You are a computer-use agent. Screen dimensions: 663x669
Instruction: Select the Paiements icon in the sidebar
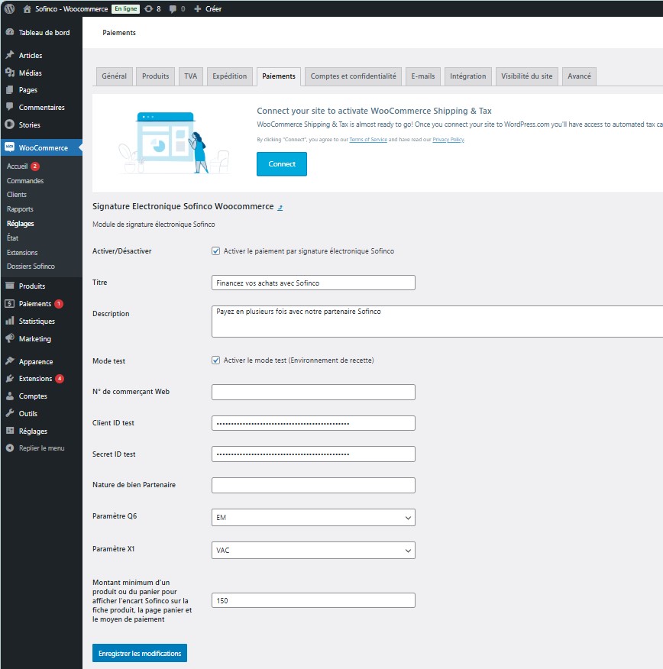pyautogui.click(x=10, y=303)
